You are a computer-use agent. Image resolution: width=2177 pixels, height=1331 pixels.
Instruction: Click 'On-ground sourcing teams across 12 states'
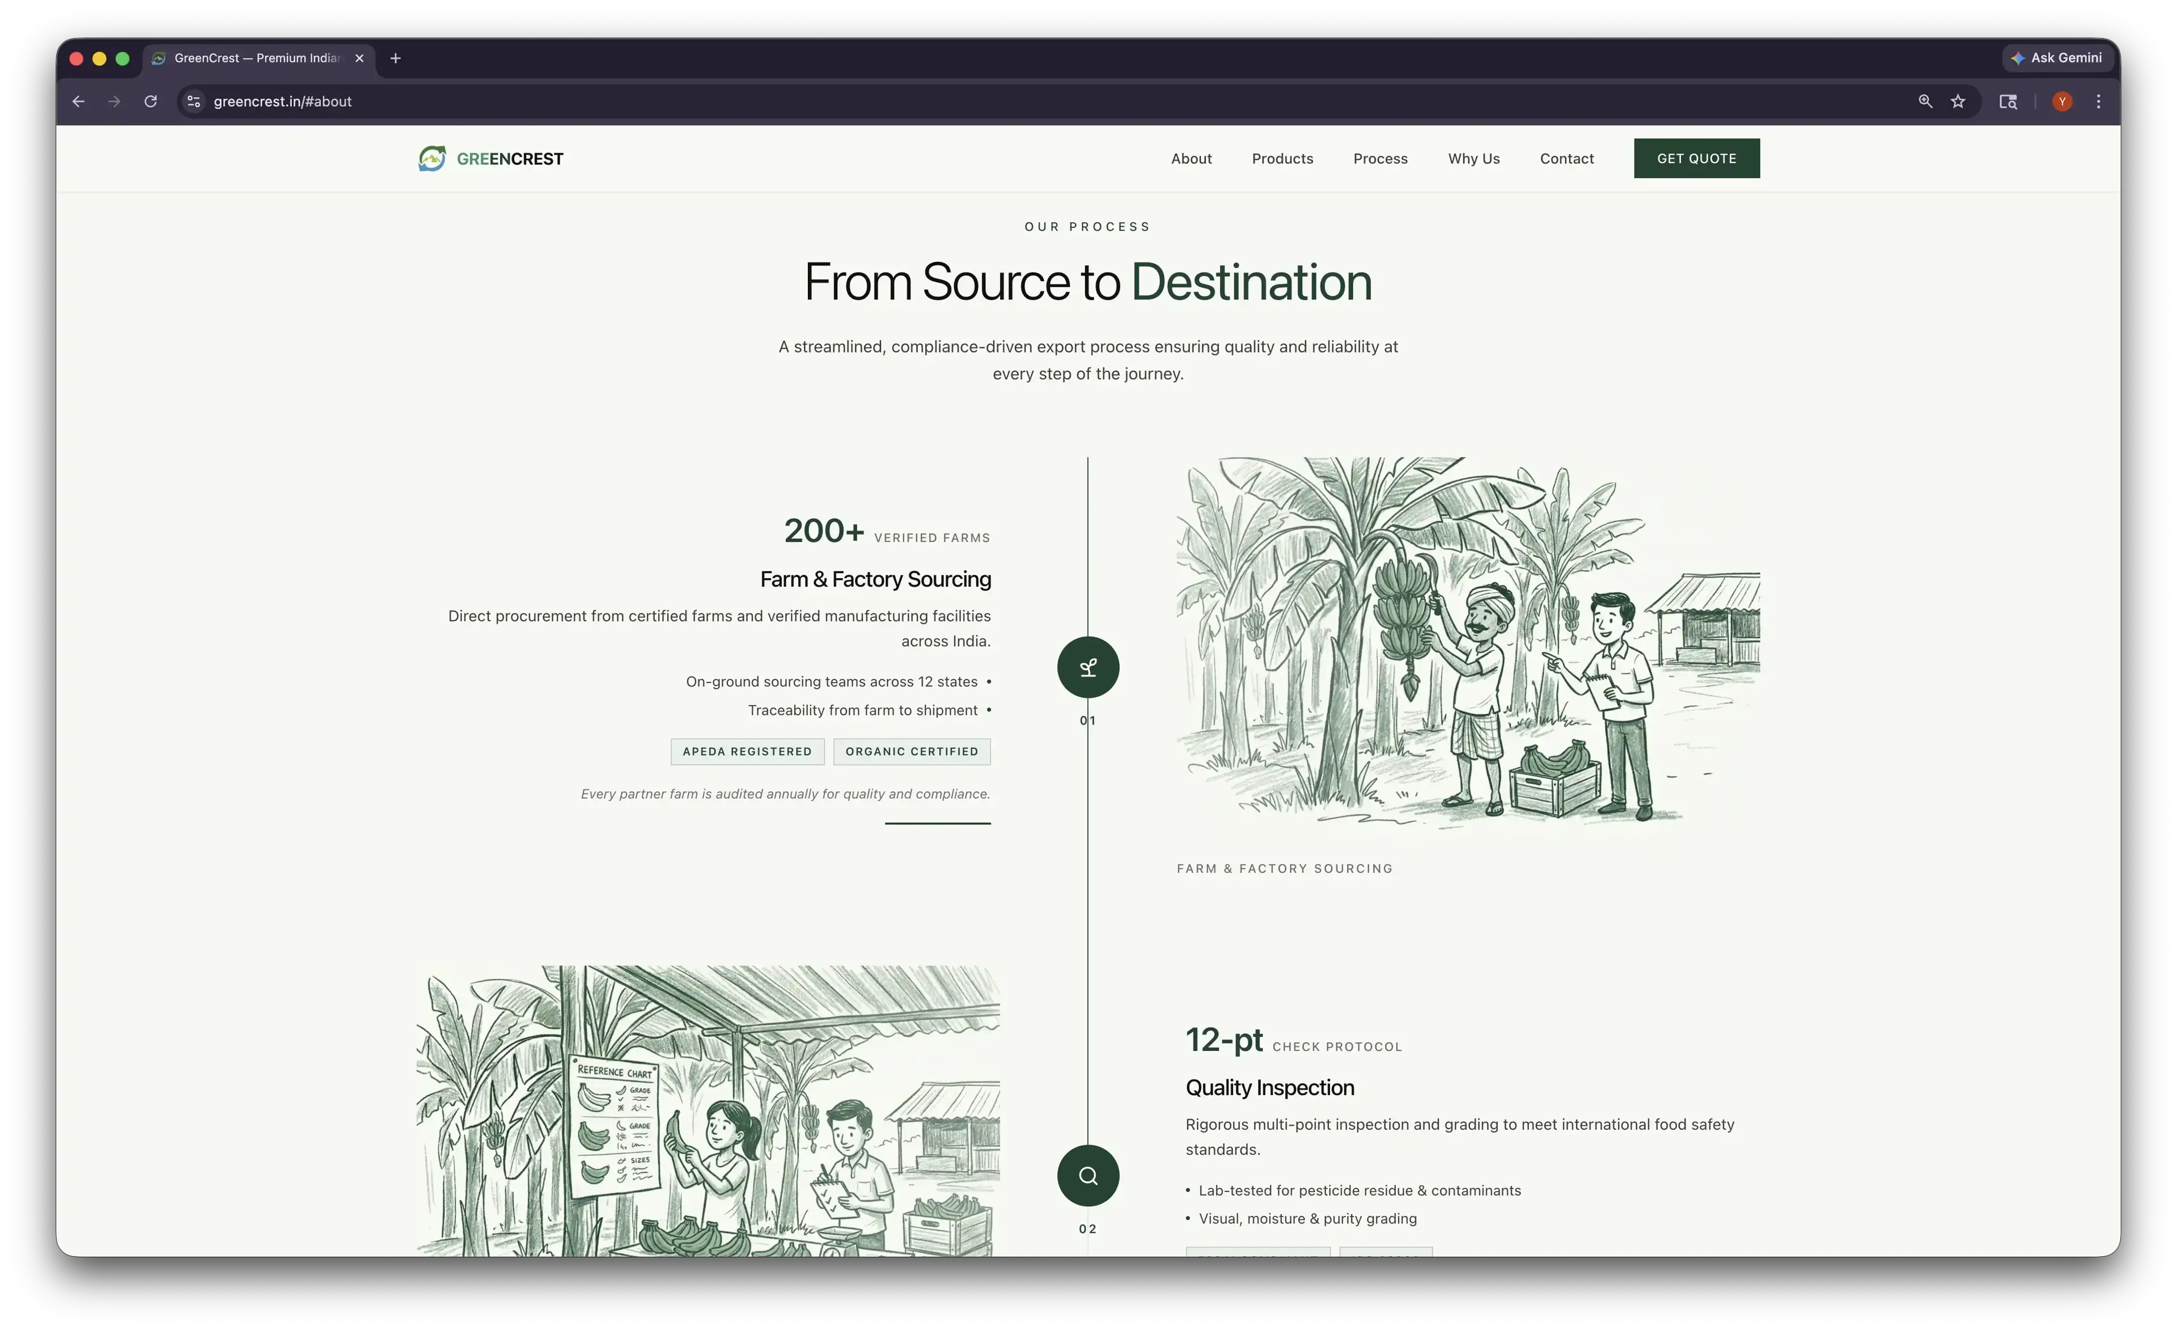coord(831,682)
